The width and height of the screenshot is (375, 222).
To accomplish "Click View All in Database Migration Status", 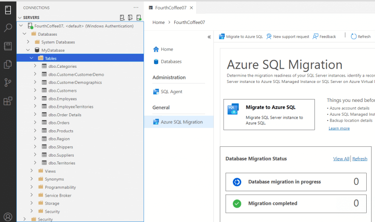I will click(x=341, y=159).
